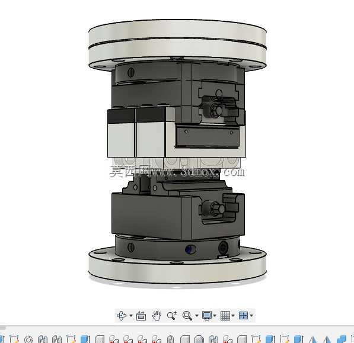354x343 pixels.
Task: Click the Look At camera icon
Action: (x=141, y=316)
